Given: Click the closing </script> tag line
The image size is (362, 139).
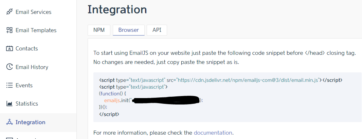Looking at the screenshot, I should pos(109,114).
